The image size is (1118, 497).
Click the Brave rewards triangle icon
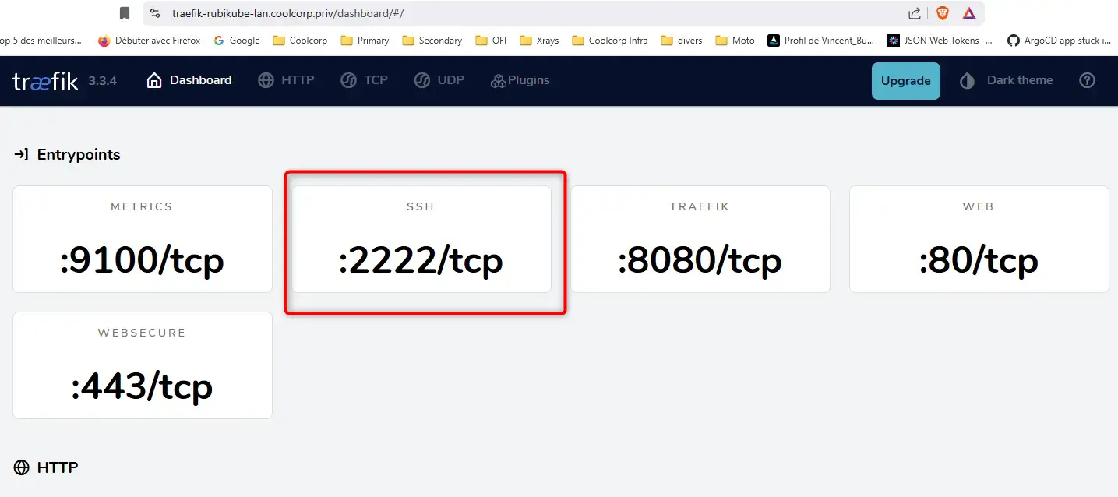coord(968,13)
